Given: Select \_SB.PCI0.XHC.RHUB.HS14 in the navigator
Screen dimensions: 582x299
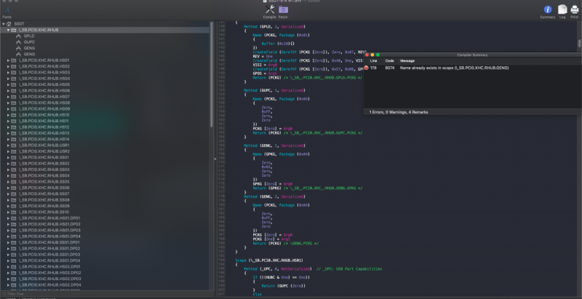Looking at the screenshot, I should pyautogui.click(x=44, y=139).
